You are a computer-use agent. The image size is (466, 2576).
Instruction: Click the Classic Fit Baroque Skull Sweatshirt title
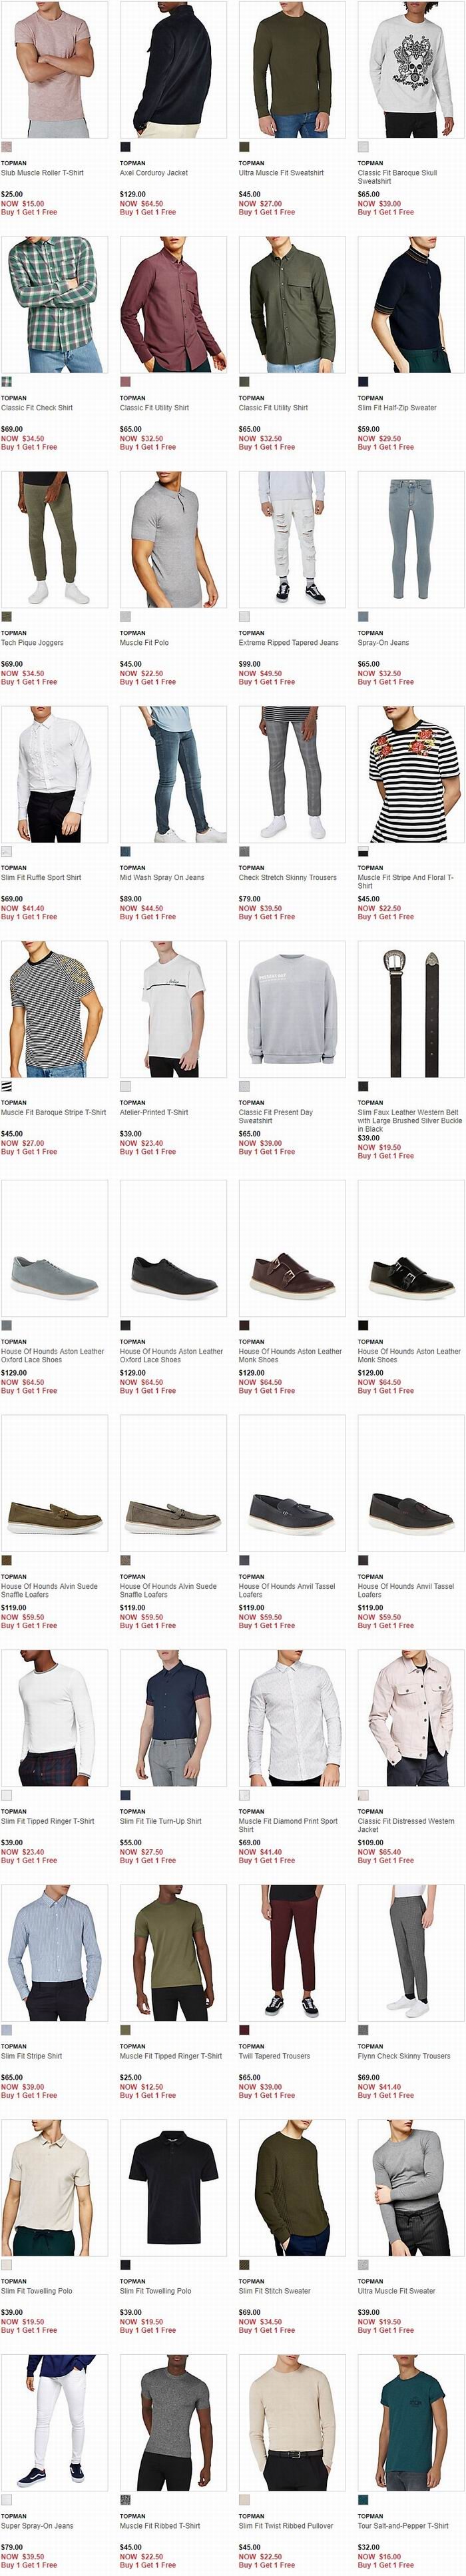point(397,177)
